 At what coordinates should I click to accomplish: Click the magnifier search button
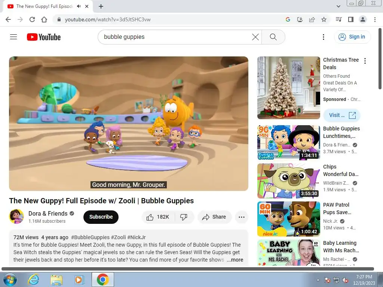pos(273,37)
